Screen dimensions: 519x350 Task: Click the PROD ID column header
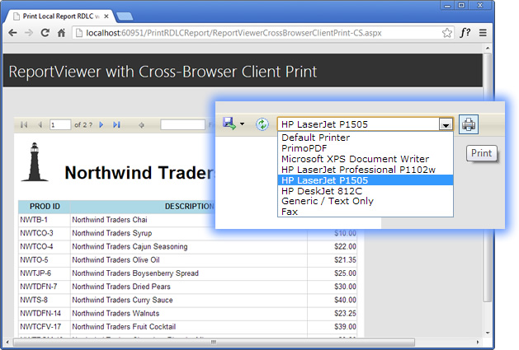(45, 207)
